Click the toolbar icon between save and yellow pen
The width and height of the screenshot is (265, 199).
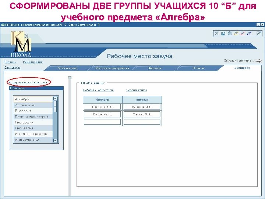click(x=230, y=33)
